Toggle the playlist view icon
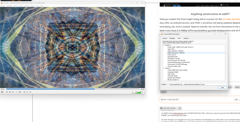 24,92
